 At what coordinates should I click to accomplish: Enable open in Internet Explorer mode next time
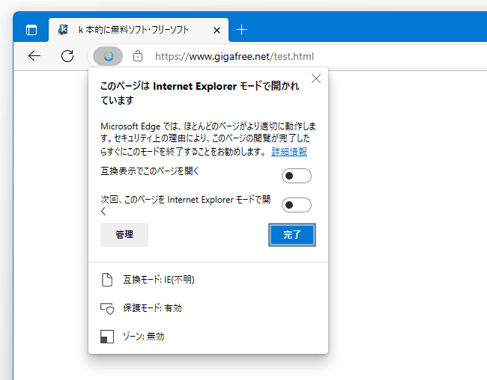(x=296, y=205)
